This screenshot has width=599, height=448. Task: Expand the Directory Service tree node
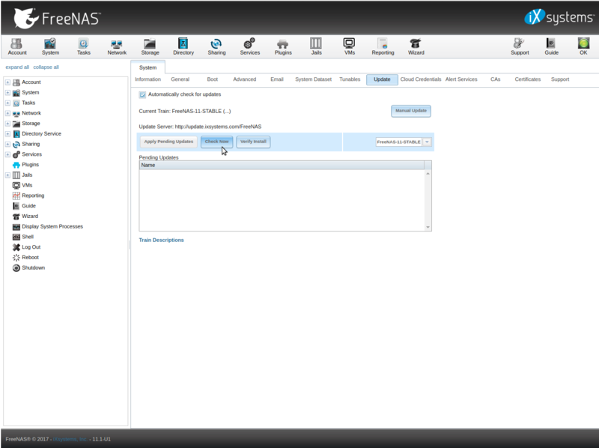[x=7, y=134]
